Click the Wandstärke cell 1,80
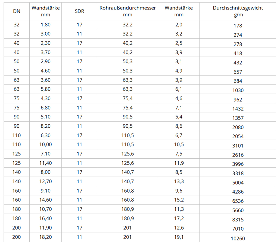Image resolution: width=280 pixels, height=245 pixels. point(46,25)
